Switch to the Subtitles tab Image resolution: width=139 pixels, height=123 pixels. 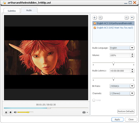tap(12, 11)
